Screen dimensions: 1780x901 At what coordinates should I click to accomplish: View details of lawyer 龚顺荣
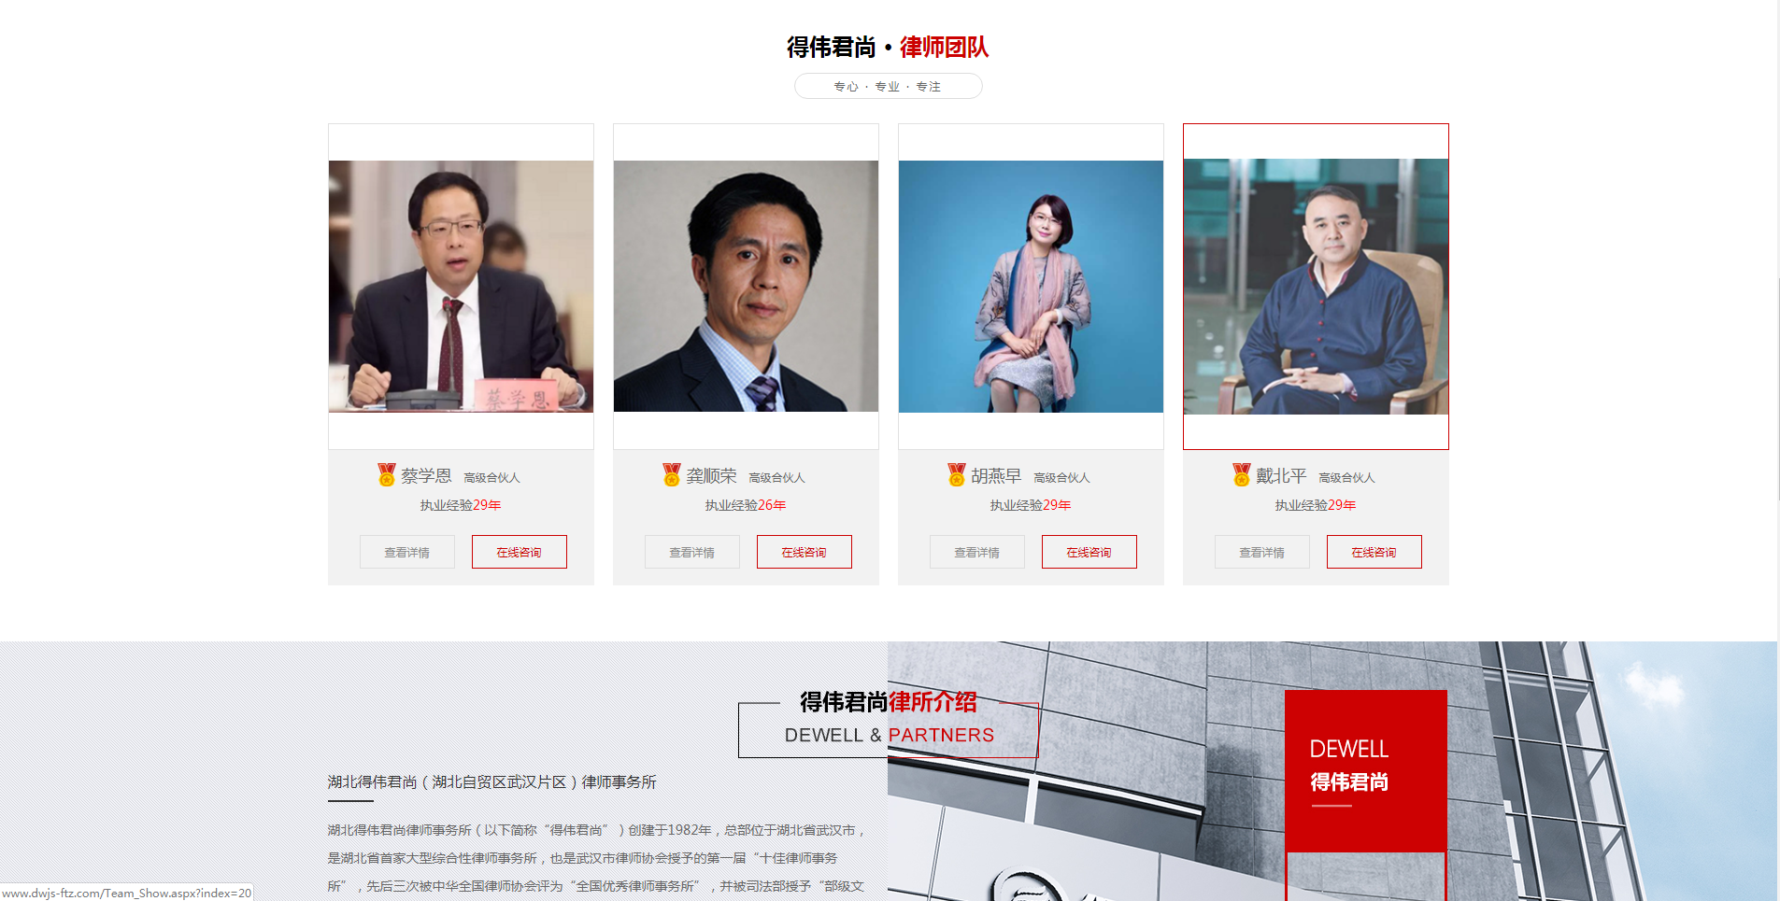click(692, 552)
